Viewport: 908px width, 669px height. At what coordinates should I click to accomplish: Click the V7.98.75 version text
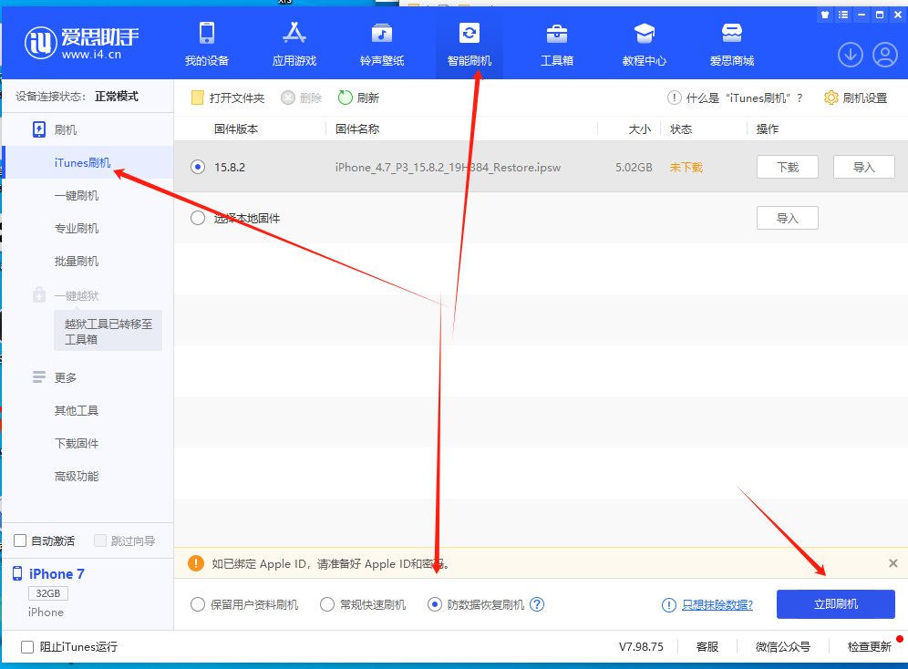[x=641, y=646]
